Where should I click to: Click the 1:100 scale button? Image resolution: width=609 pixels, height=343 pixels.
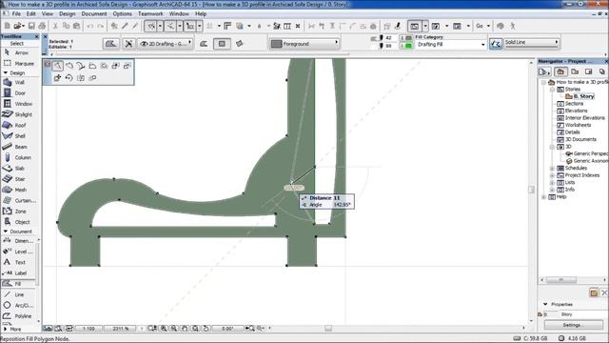[x=88, y=329]
